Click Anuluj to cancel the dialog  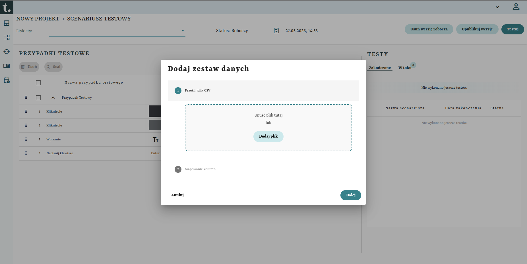177,195
